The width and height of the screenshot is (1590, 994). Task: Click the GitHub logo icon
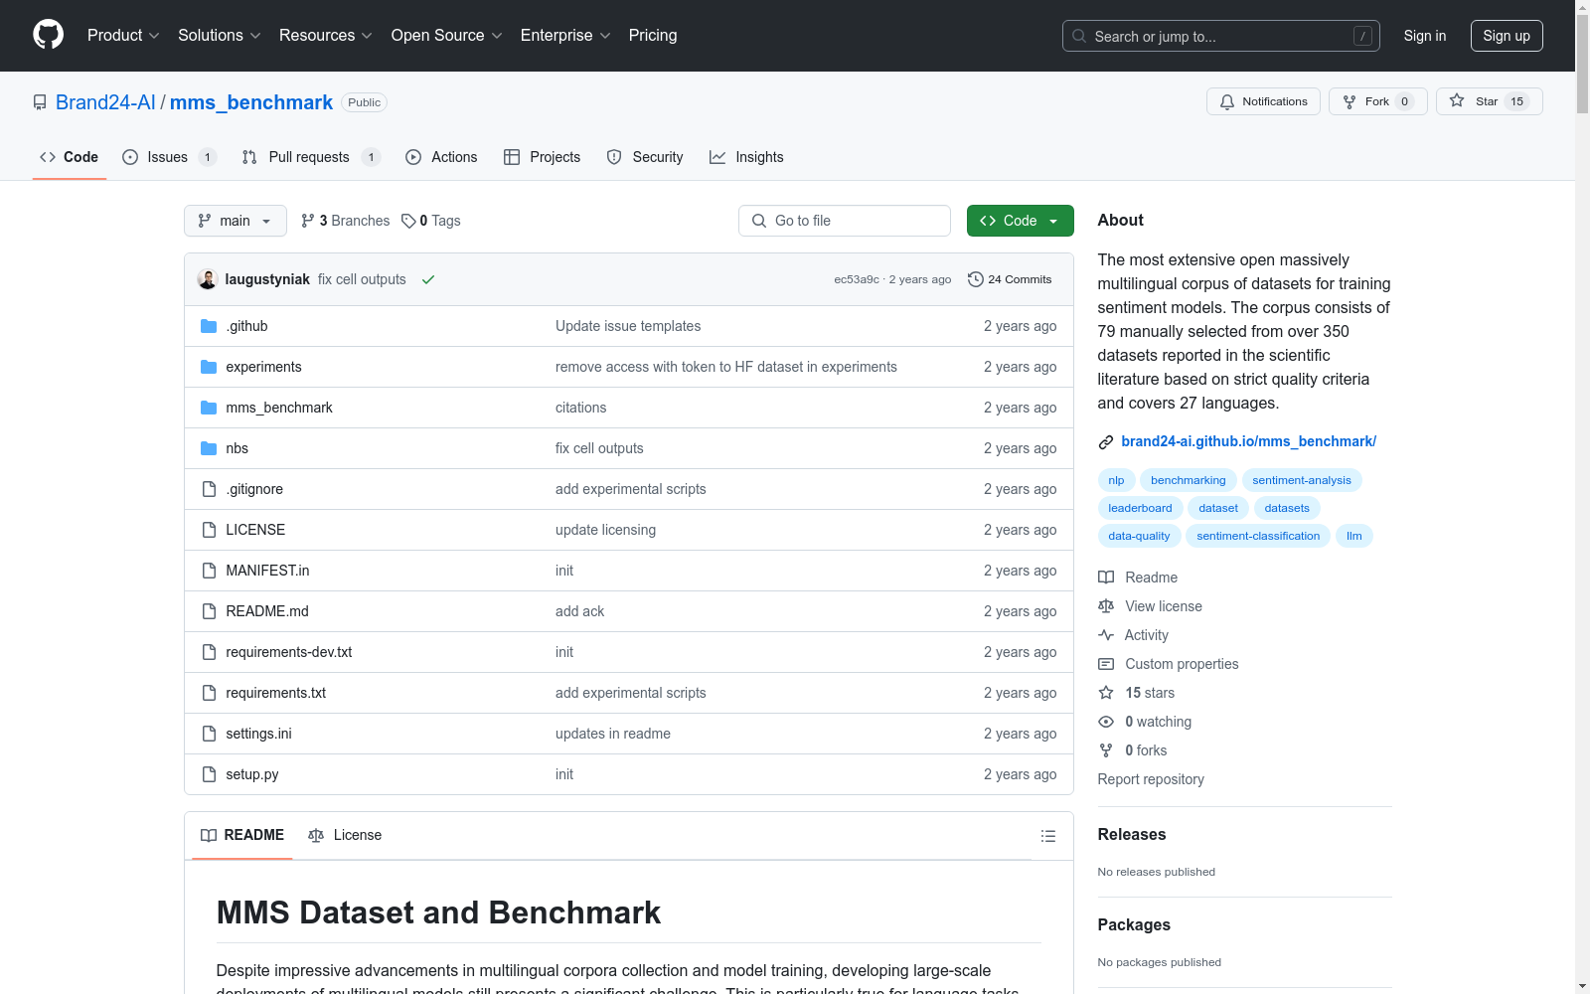[48, 35]
